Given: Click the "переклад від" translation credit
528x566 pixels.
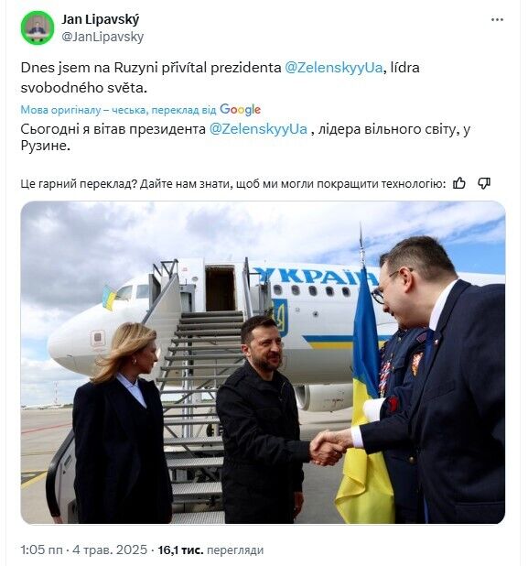Looking at the screenshot, I should coord(183,110).
